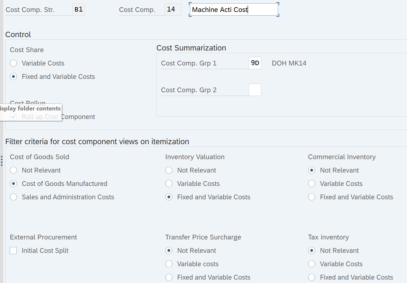Select Fixed and Variable Costs under Cost Share

click(13, 77)
